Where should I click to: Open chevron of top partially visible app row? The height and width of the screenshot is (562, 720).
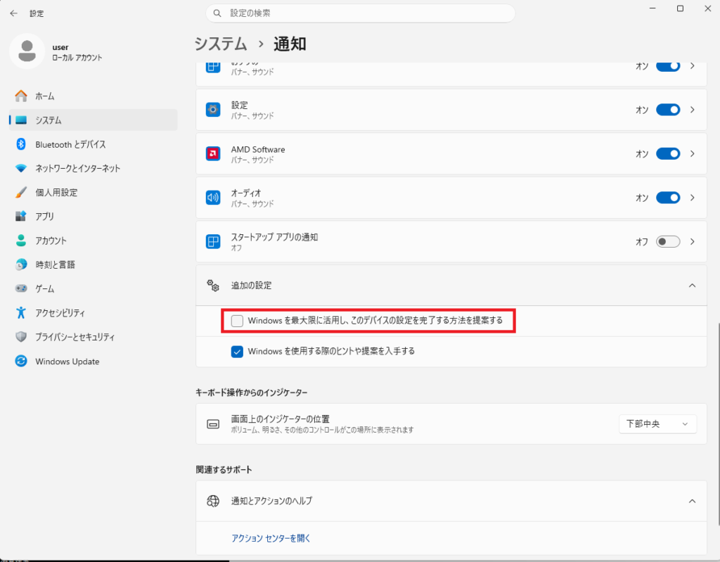693,66
